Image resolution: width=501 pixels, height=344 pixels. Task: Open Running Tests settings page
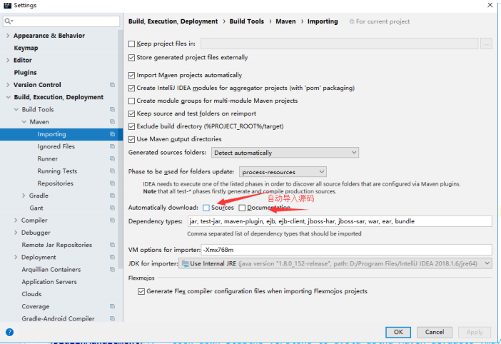57,171
